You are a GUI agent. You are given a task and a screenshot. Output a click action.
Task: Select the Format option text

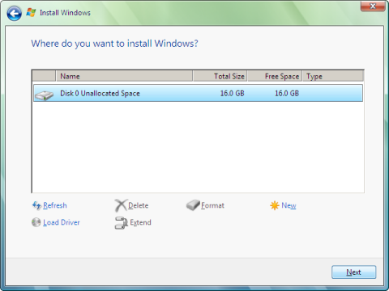[212, 205]
